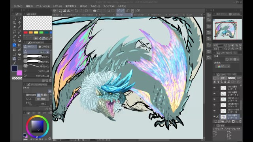
Task: Select the テキスト sub tool group tab
Action: click(30, 47)
